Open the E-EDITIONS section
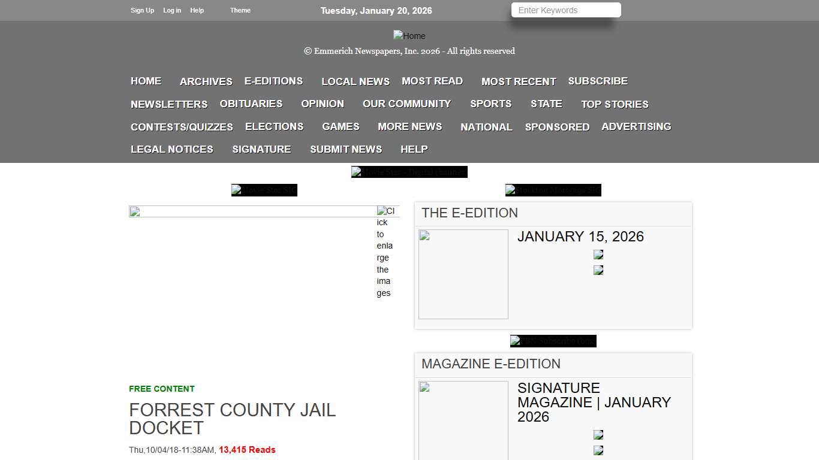Viewport: 819px width, 460px height. [273, 81]
